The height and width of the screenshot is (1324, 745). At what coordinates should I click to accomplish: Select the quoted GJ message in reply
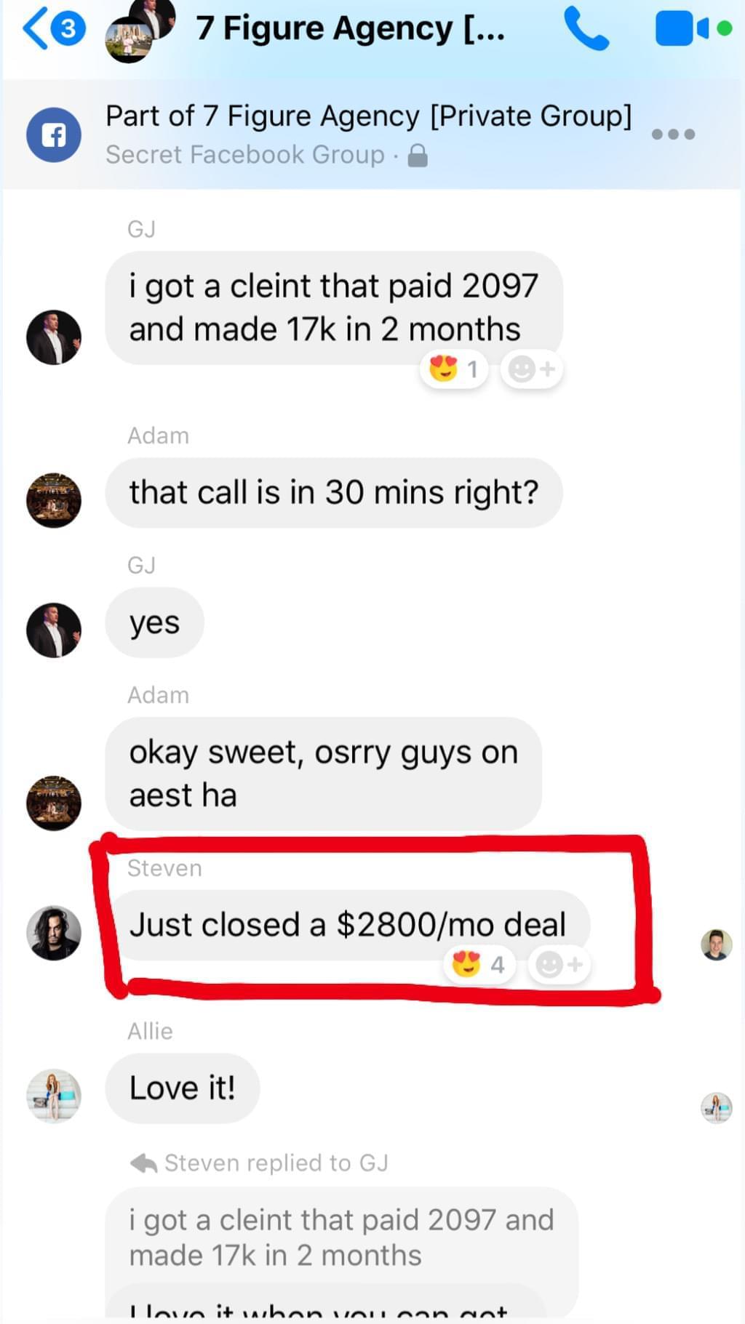click(x=341, y=1237)
